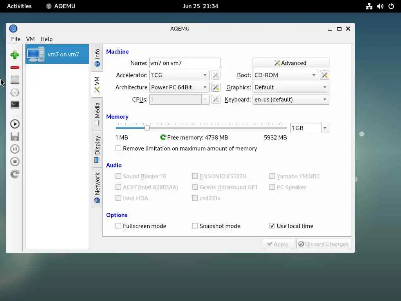Click the Apply button
Screen dimensions: 401x301
(x=278, y=244)
